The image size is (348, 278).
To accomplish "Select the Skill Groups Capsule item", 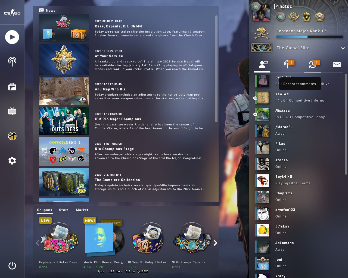I will point(192,243).
